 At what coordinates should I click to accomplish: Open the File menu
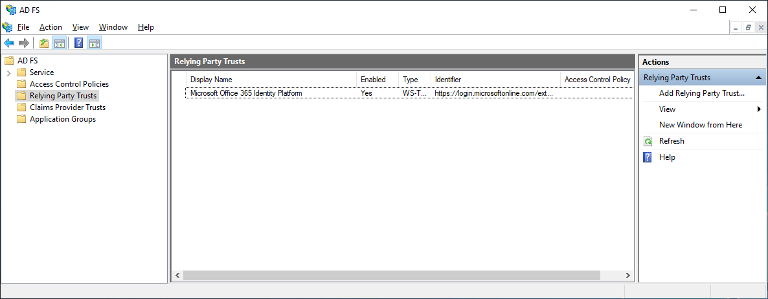[23, 27]
